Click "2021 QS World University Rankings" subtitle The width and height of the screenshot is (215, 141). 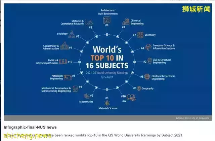[x=107, y=73]
